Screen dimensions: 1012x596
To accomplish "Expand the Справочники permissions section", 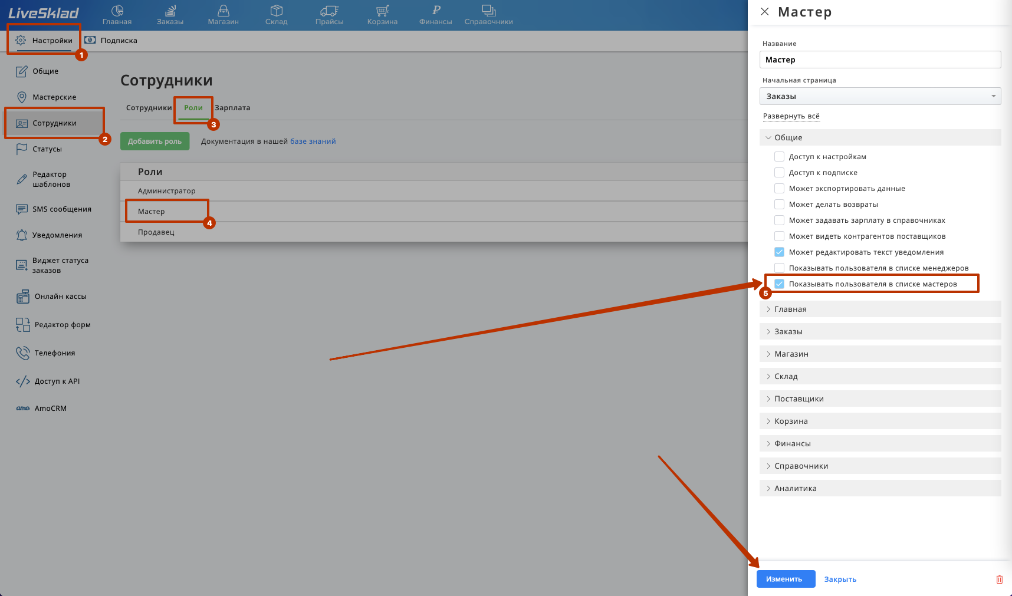I will pyautogui.click(x=880, y=466).
